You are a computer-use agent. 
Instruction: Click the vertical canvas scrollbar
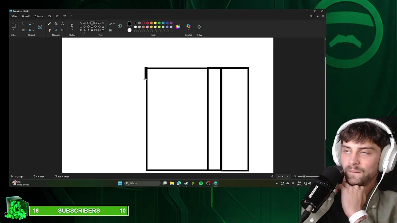[325, 98]
